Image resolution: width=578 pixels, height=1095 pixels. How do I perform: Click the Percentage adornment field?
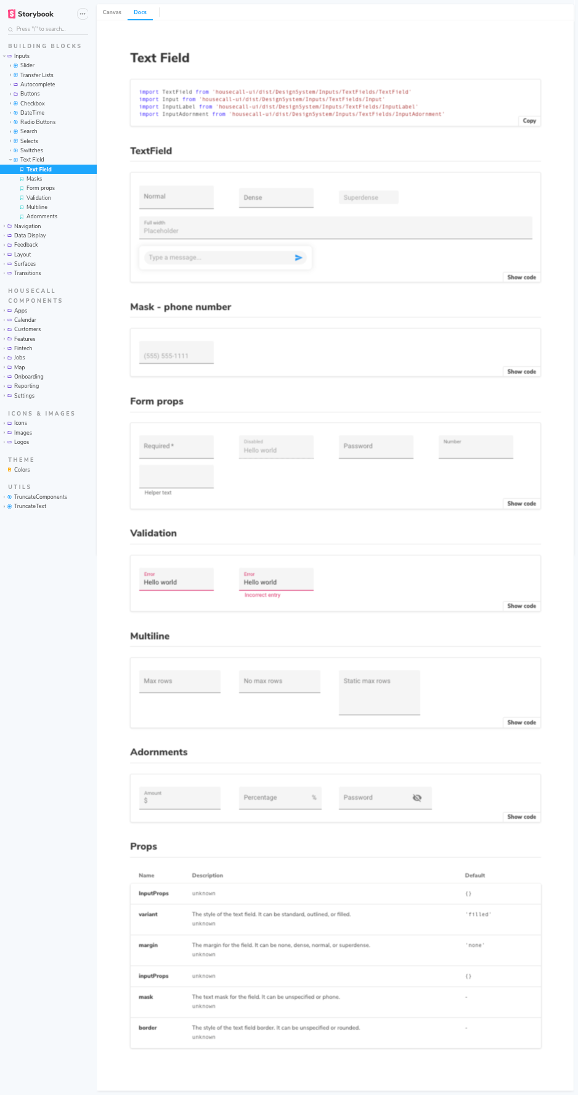pyautogui.click(x=280, y=798)
